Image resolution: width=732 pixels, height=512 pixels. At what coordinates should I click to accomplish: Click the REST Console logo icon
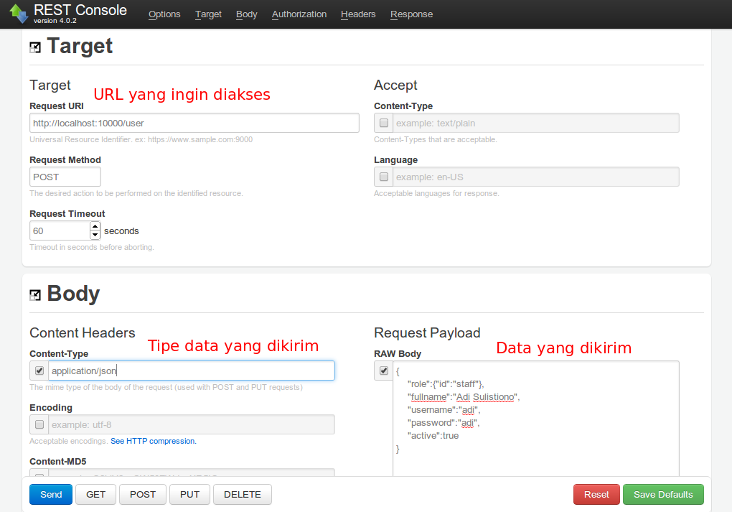coord(19,13)
